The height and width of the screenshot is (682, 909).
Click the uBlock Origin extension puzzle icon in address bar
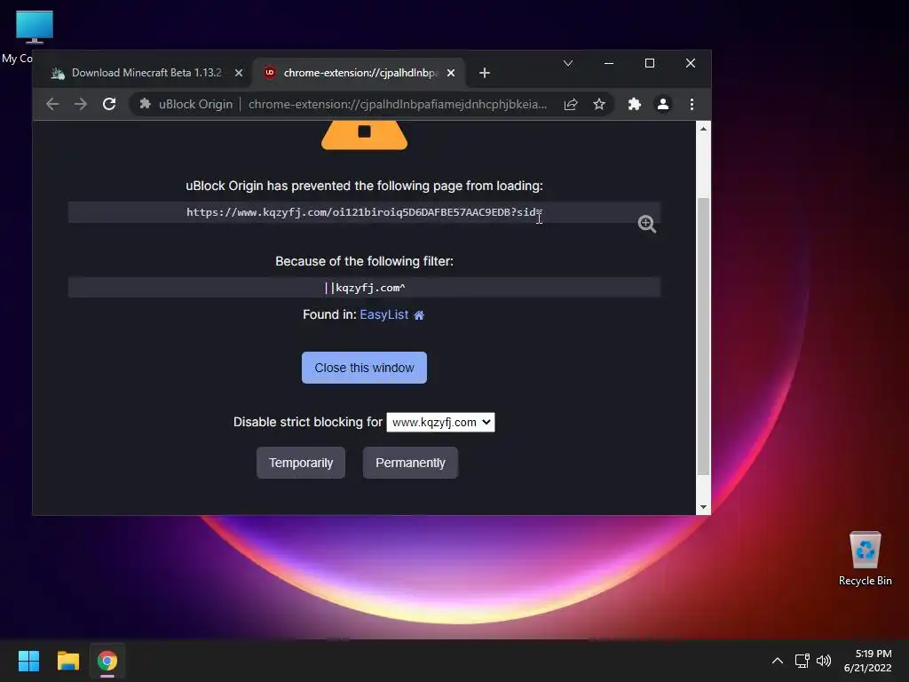click(x=145, y=104)
